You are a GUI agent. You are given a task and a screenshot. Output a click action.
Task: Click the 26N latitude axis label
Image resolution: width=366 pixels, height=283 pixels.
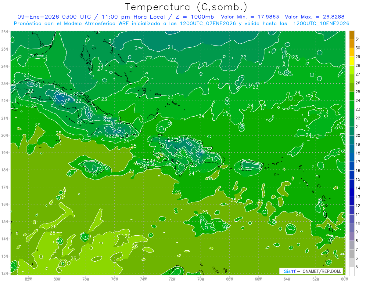click(x=5, y=32)
